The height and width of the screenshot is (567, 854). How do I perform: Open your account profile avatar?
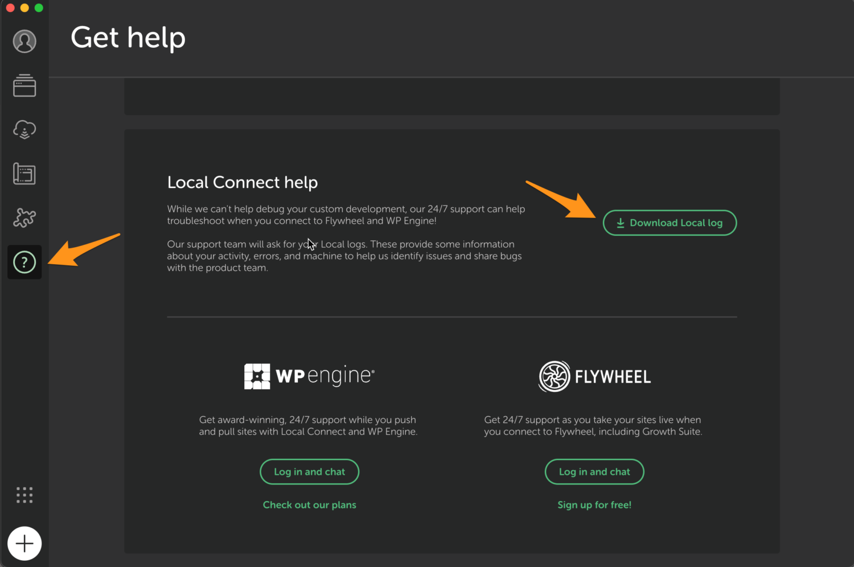point(24,41)
